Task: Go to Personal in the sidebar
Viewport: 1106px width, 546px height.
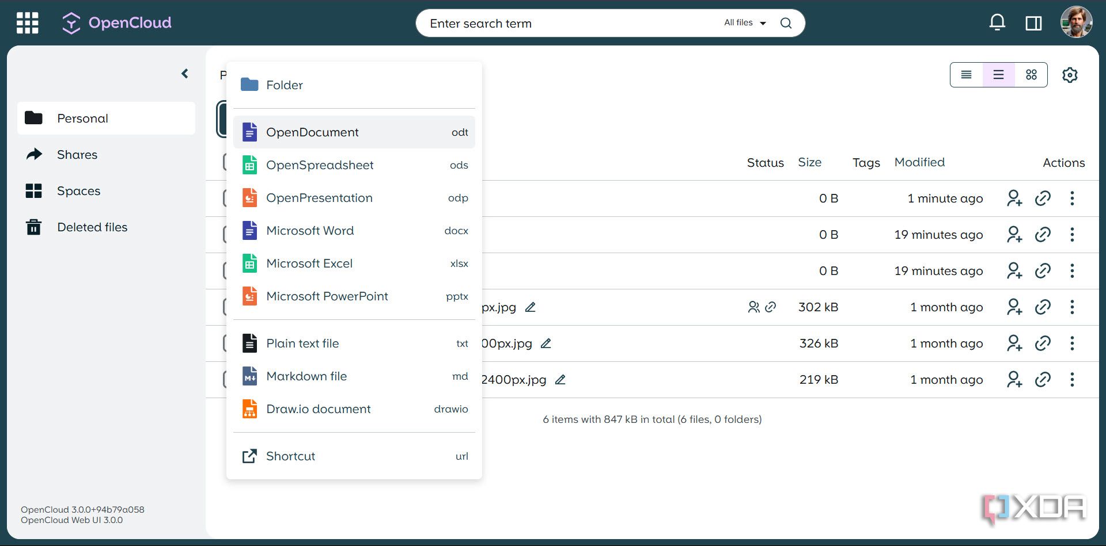Action: click(x=106, y=119)
